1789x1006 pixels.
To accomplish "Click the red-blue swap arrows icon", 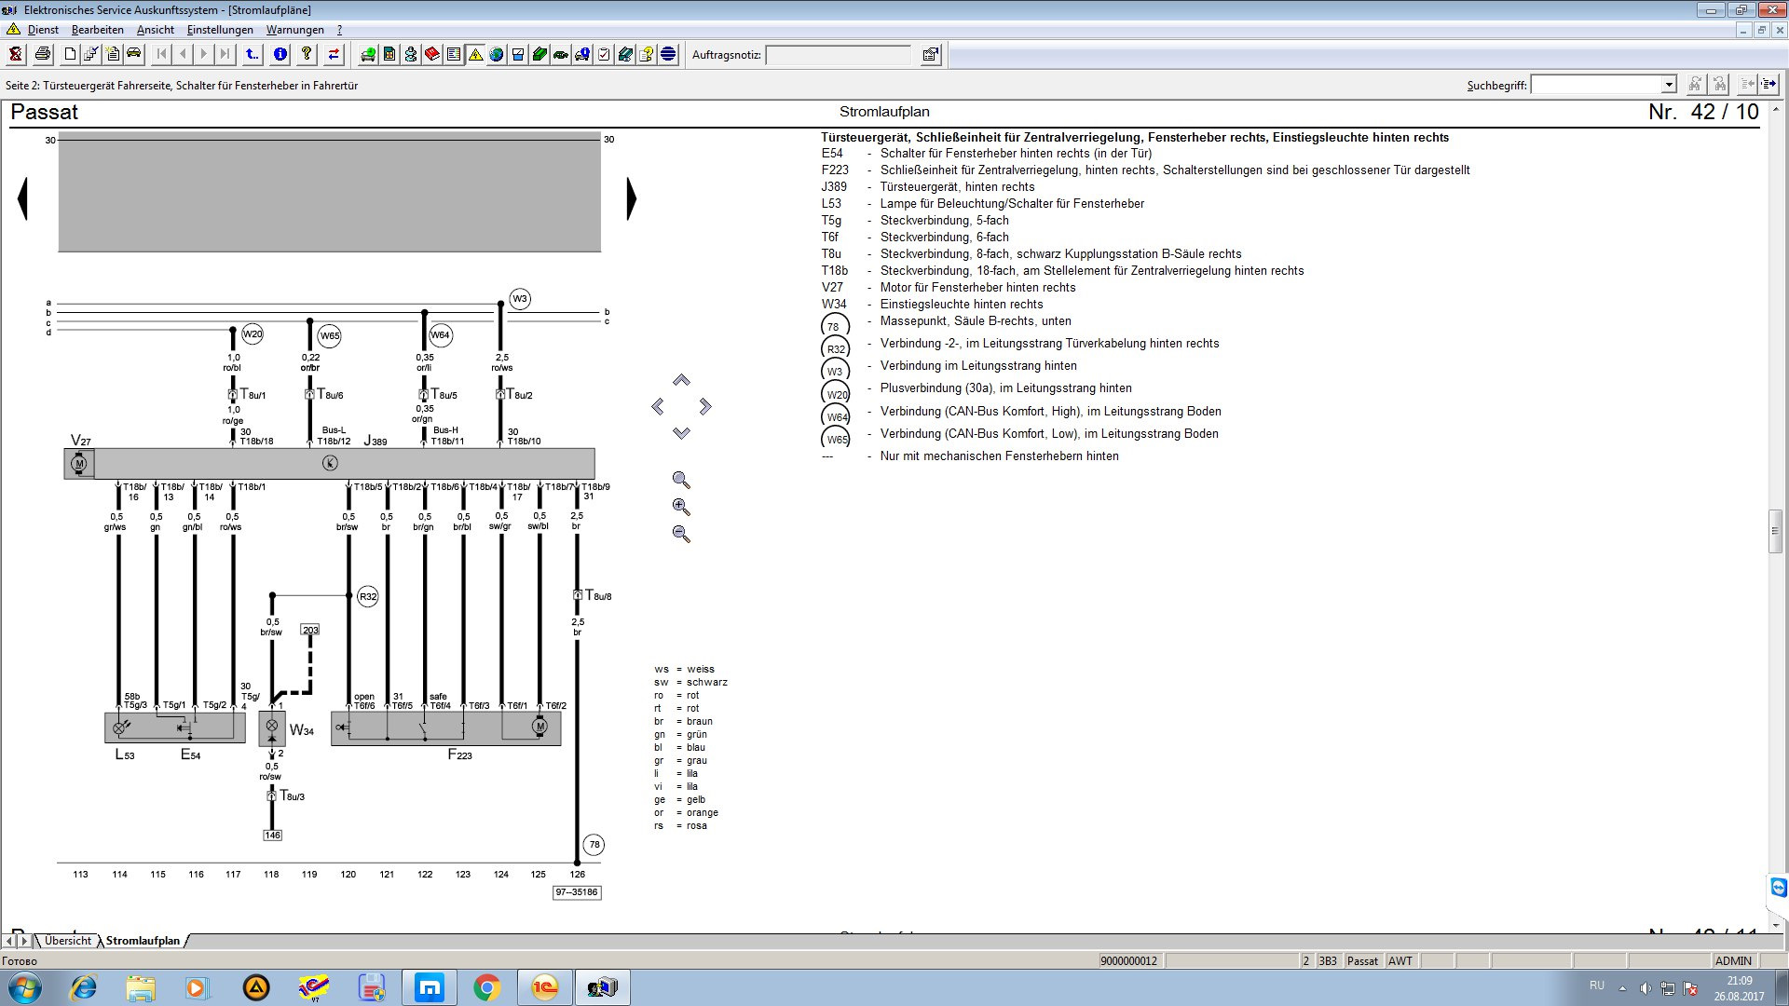I will click(334, 54).
